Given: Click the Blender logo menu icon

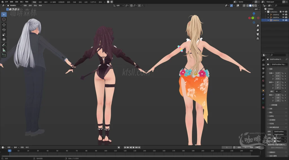Looking at the screenshot, I should click(x=2, y=2).
